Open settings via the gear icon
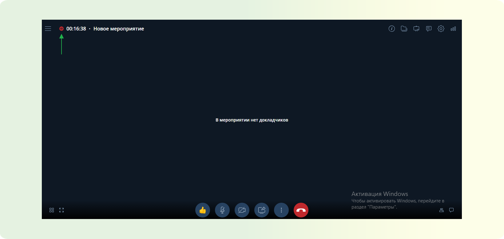Screen dimensions: 504x239 pyautogui.click(x=441, y=29)
